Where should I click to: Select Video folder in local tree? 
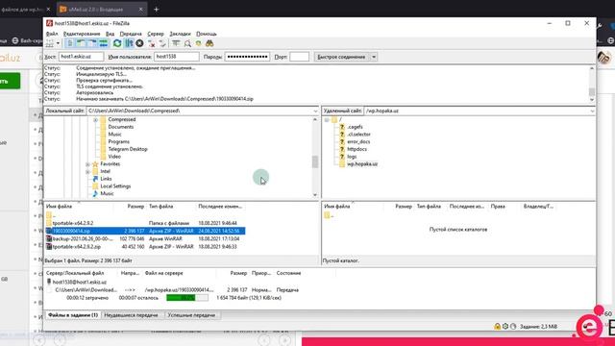click(x=114, y=157)
